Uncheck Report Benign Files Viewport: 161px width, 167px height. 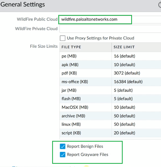point(63,146)
